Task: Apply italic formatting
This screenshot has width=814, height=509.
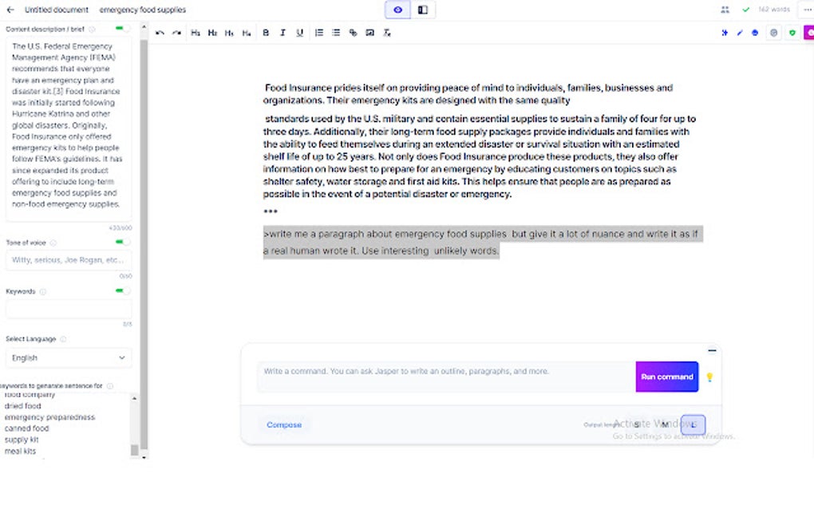Action: (x=283, y=33)
